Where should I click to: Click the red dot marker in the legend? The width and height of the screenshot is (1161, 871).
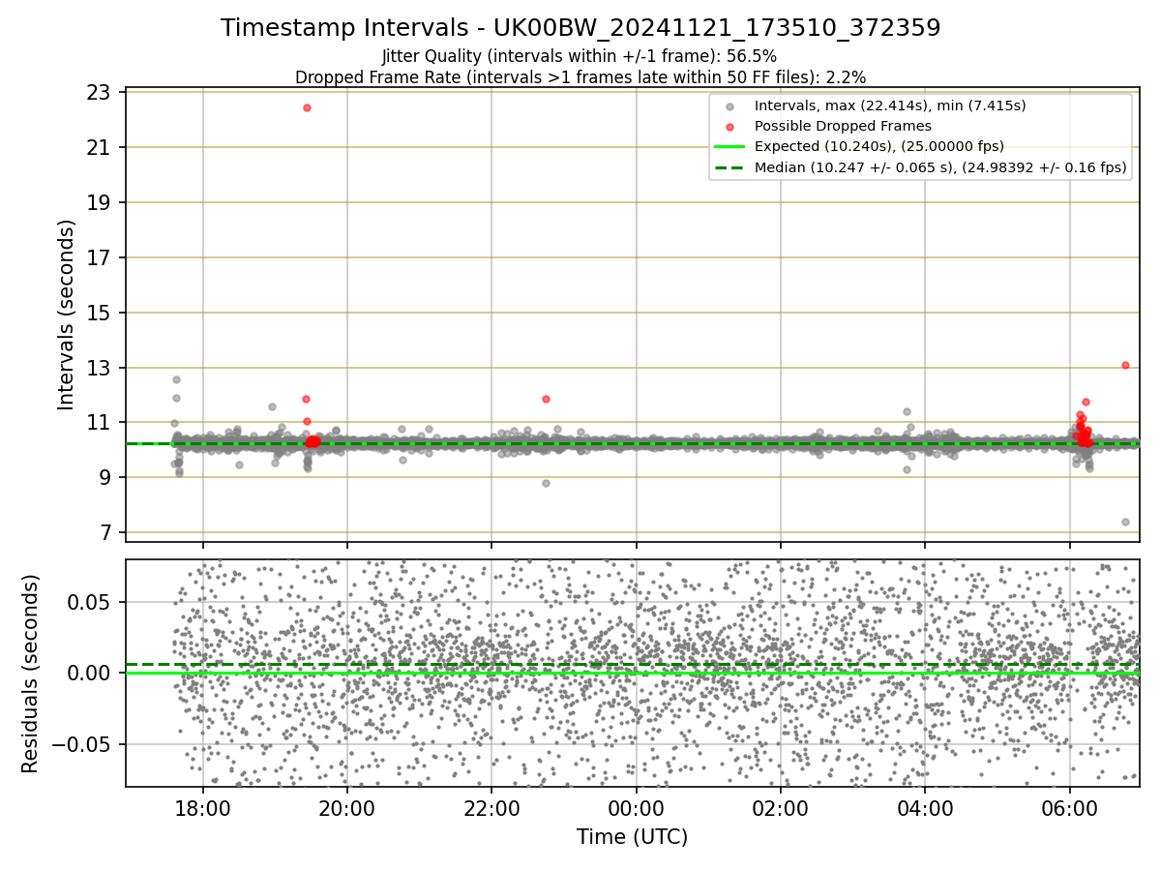pyautogui.click(x=729, y=127)
